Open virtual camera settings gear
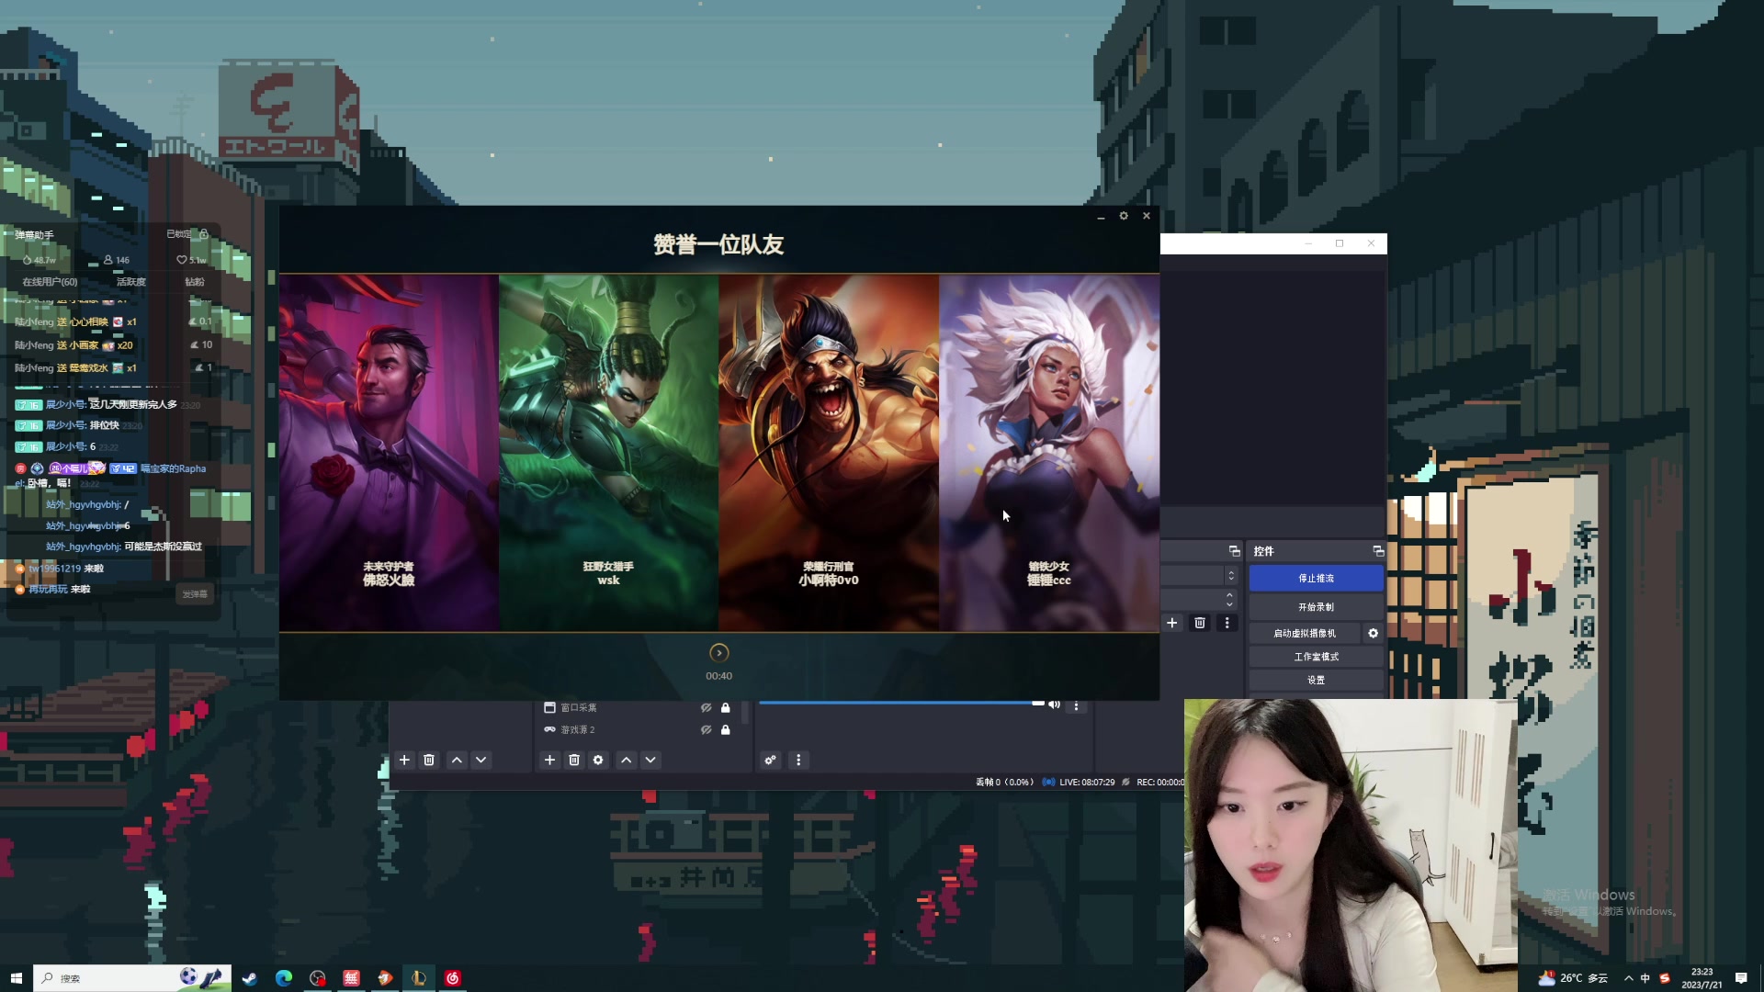The width and height of the screenshot is (1764, 992). pyautogui.click(x=1373, y=633)
